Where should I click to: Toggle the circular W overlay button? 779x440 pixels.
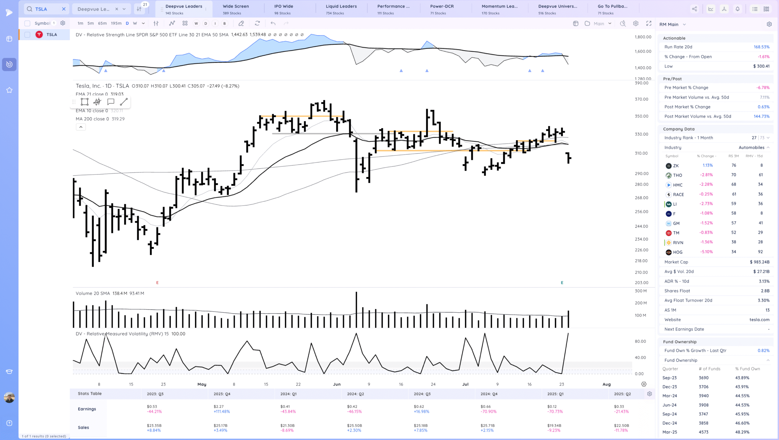[196, 23]
